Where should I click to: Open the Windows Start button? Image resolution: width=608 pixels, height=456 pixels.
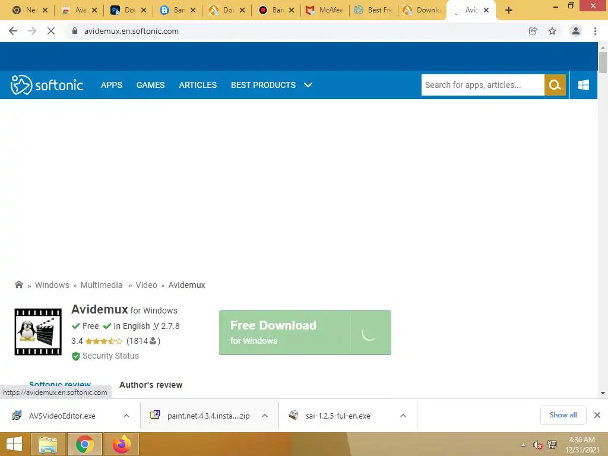(14, 444)
